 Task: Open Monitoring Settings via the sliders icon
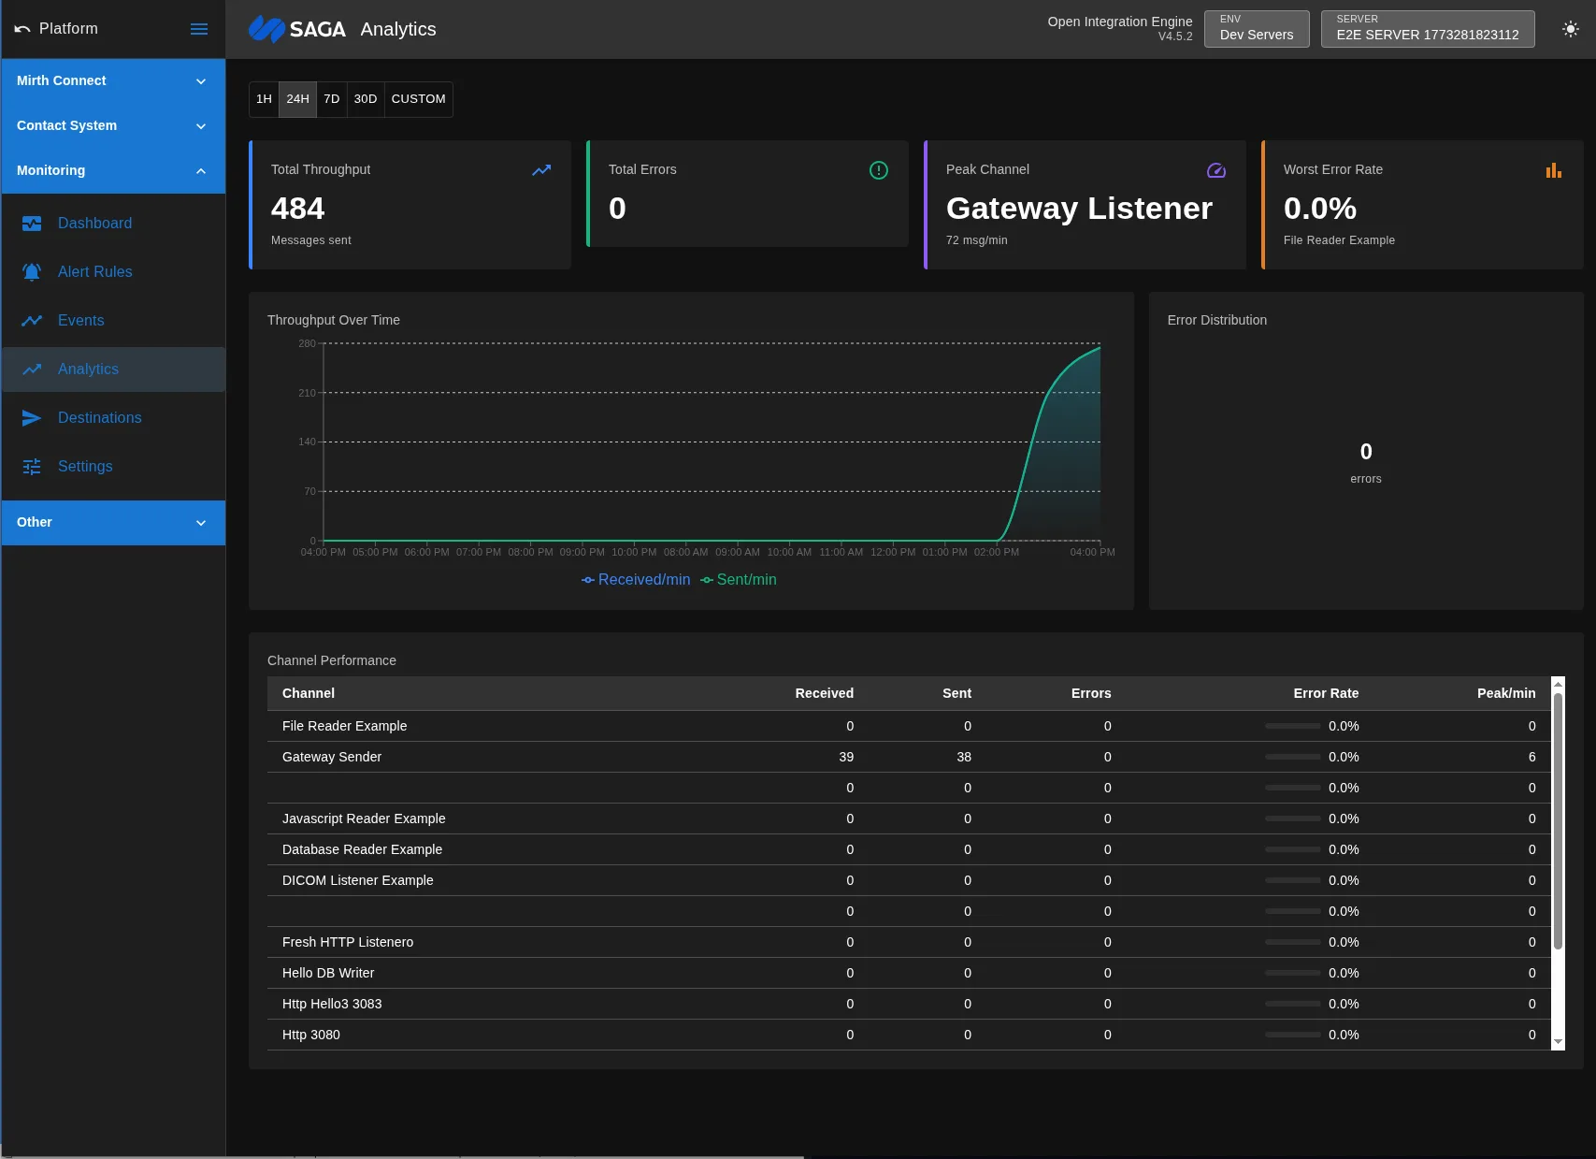(x=32, y=466)
